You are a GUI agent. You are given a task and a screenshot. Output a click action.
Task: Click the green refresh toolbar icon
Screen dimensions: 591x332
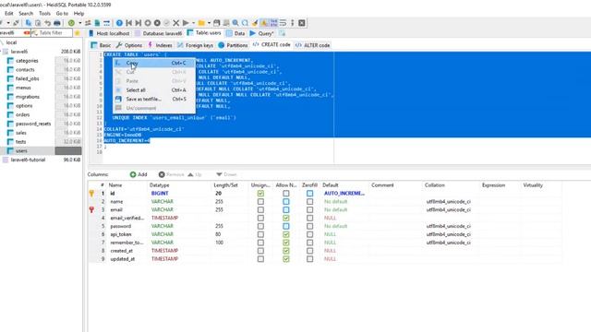(x=71, y=23)
